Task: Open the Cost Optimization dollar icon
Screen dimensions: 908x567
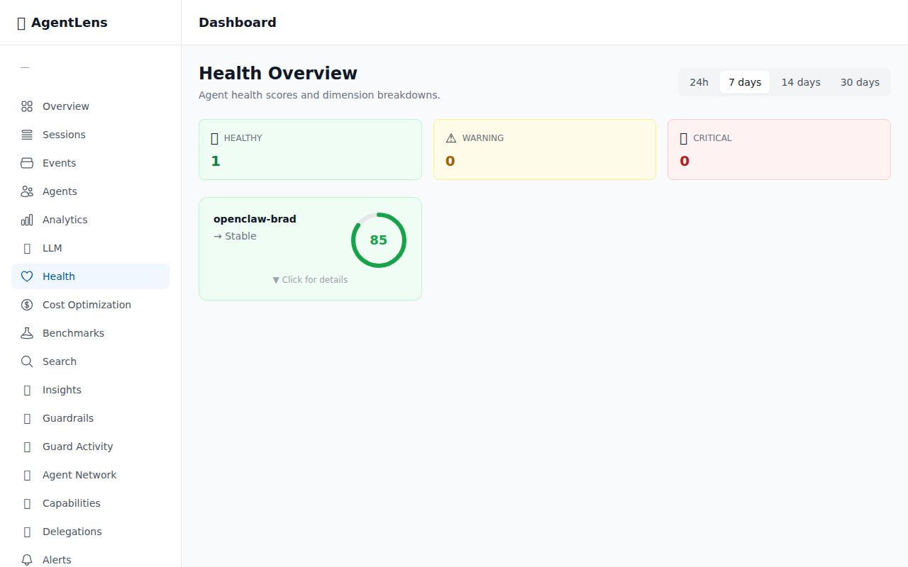Action: [27, 305]
